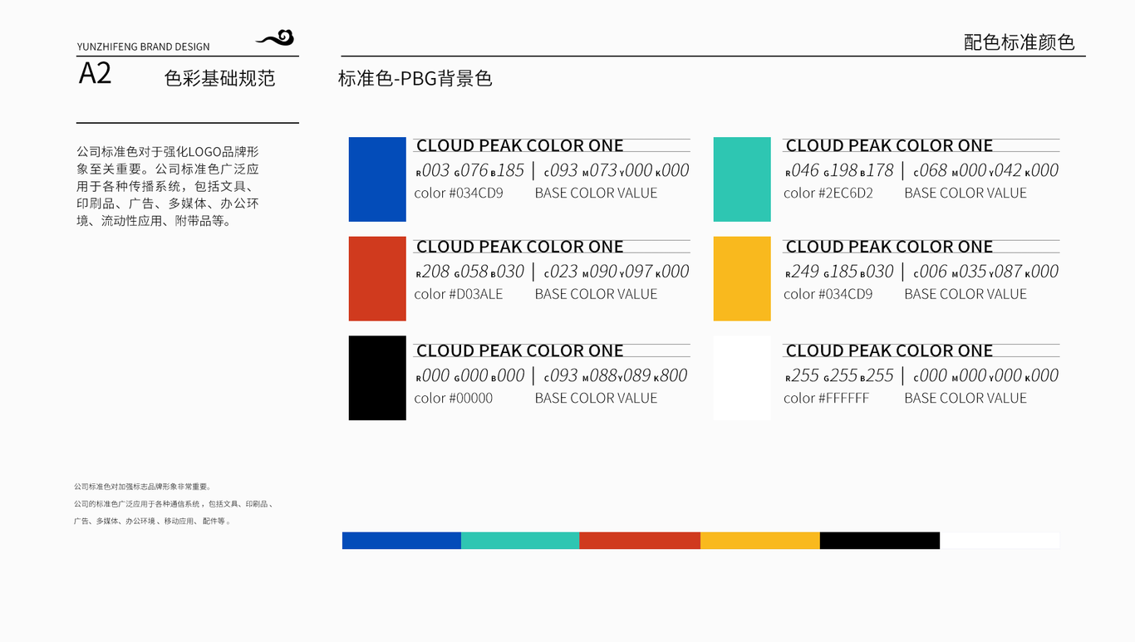This screenshot has height=642, width=1135.
Task: Click the CMYK value 'C093 M088 Y089 K800'
Action: pos(616,376)
